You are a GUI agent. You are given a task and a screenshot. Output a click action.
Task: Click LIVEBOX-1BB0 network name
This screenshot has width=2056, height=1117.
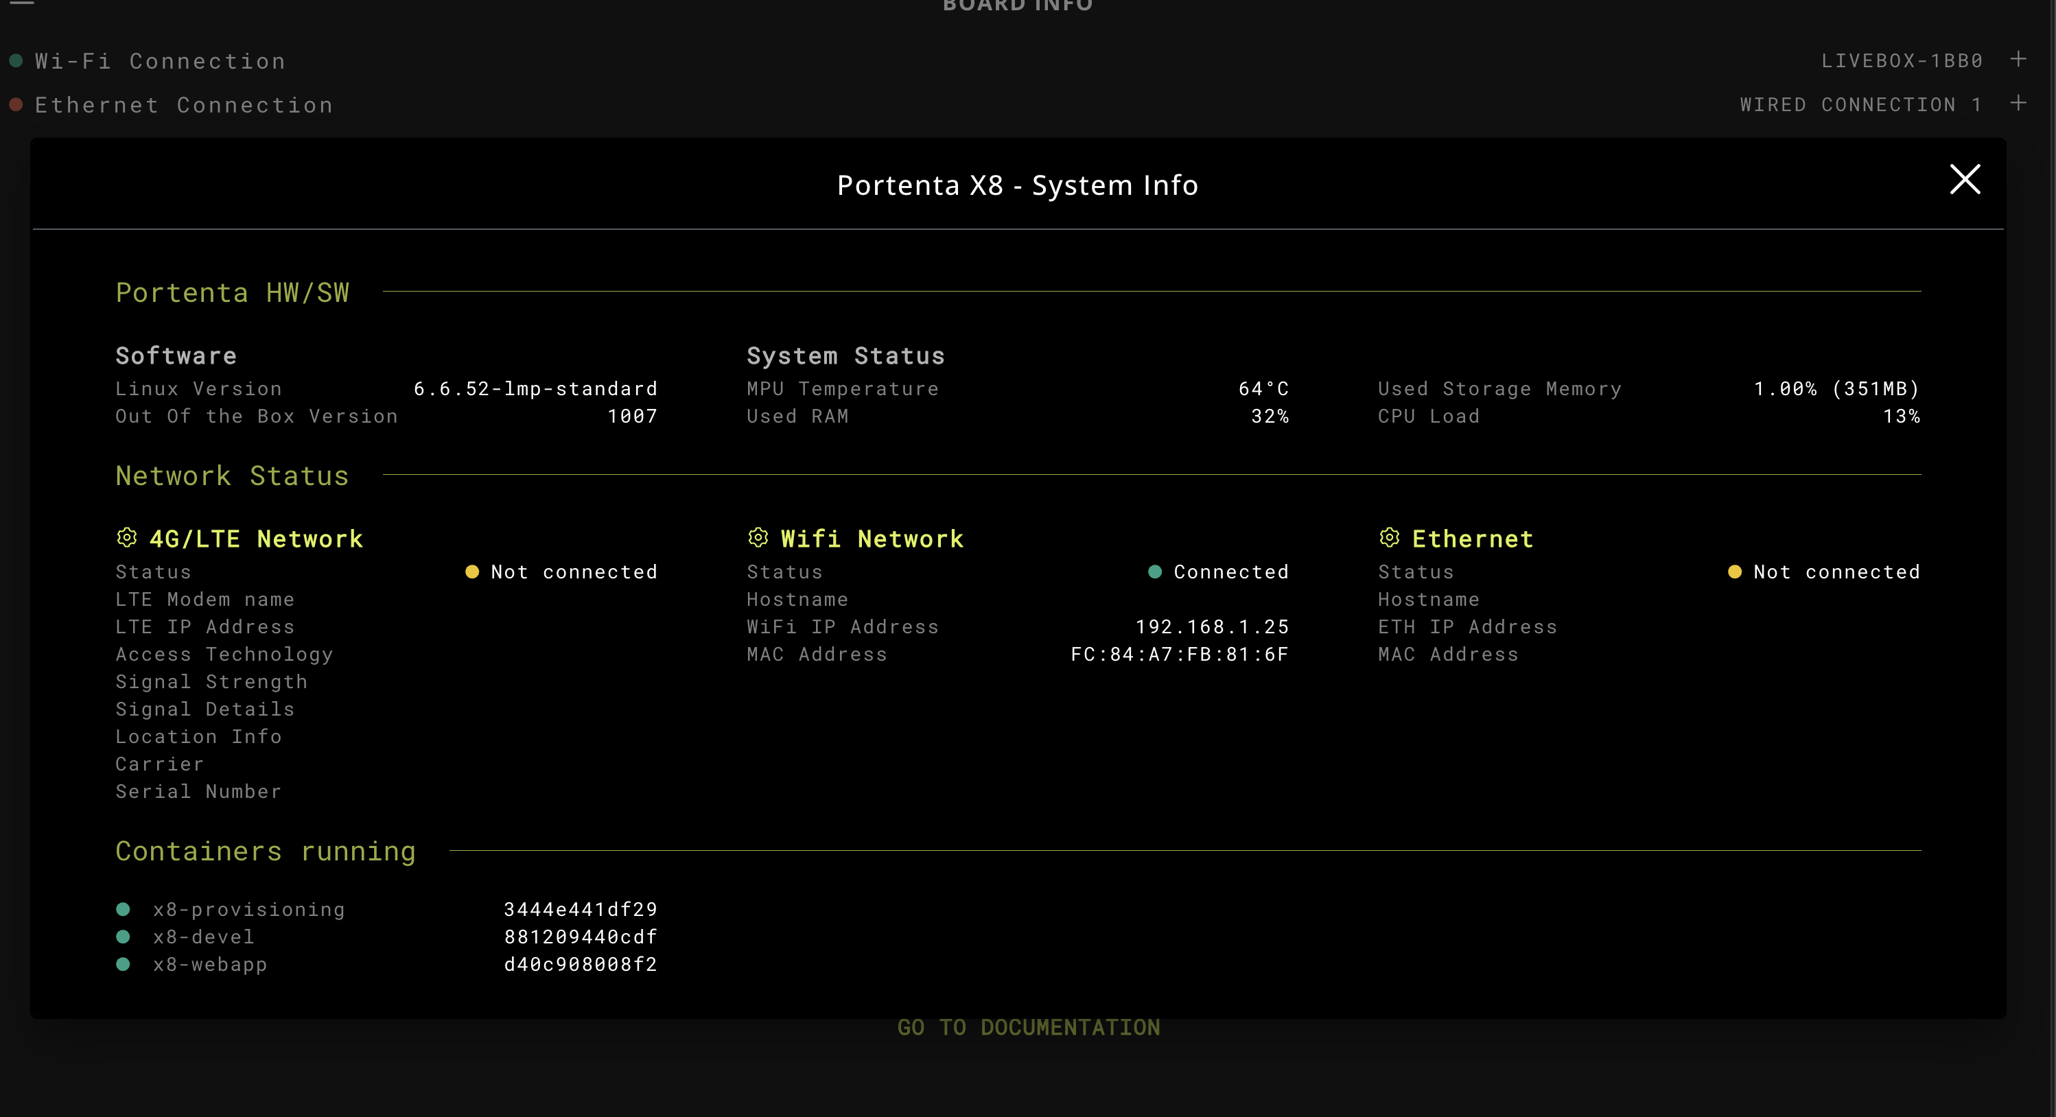coord(1902,62)
